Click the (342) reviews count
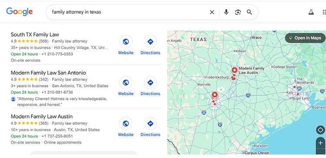This screenshot has height=158, width=326. pos(43,79)
